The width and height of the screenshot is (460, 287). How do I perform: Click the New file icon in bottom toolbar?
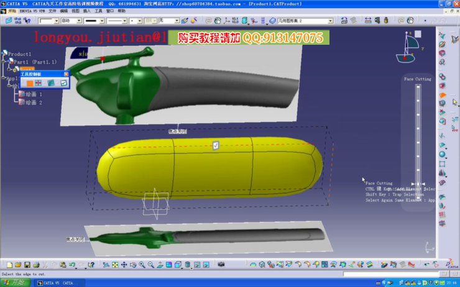pyautogui.click(x=10, y=265)
